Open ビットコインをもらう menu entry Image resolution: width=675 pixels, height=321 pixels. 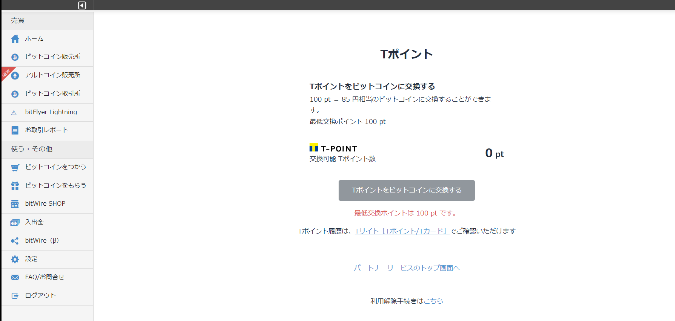48,186
